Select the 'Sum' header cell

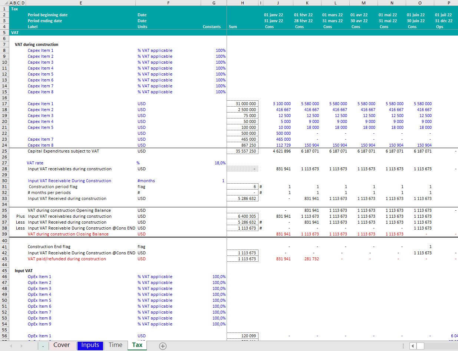[233, 27]
